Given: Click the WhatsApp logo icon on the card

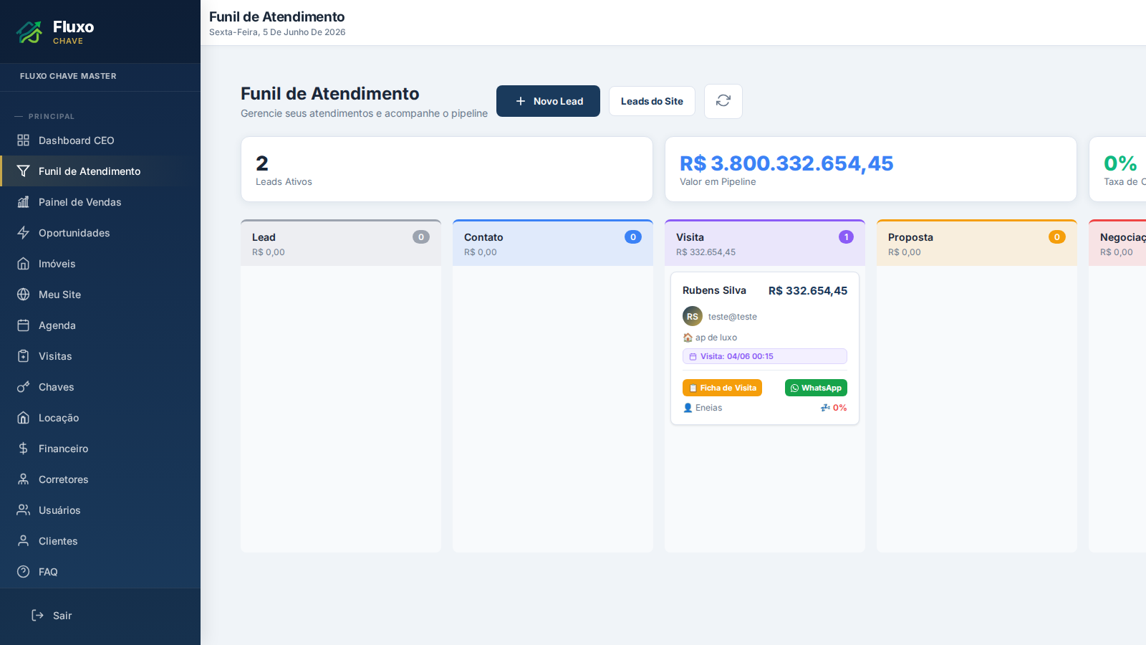Looking at the screenshot, I should (794, 388).
